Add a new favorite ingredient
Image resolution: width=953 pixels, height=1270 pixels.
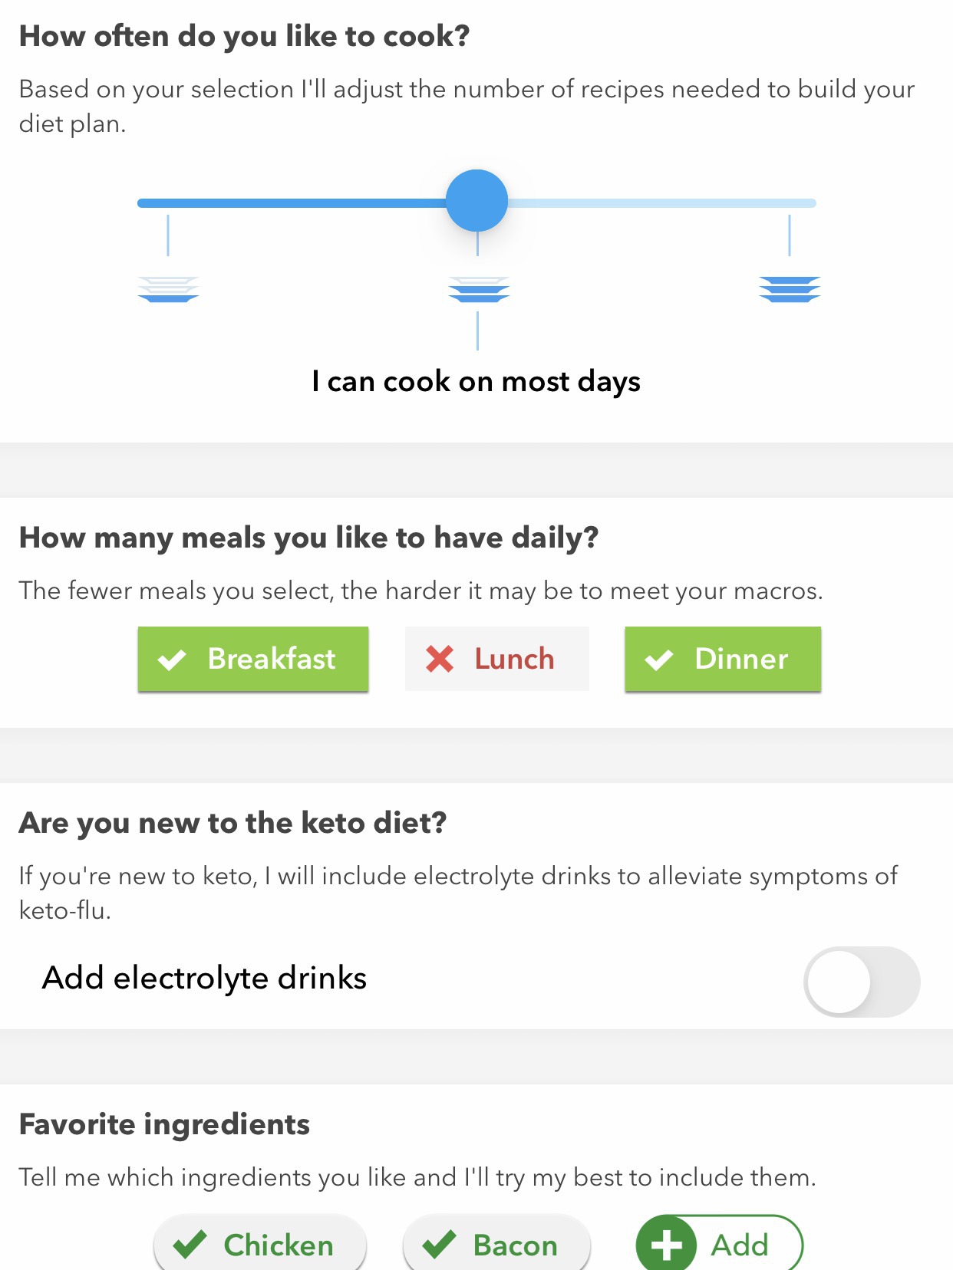click(720, 1244)
